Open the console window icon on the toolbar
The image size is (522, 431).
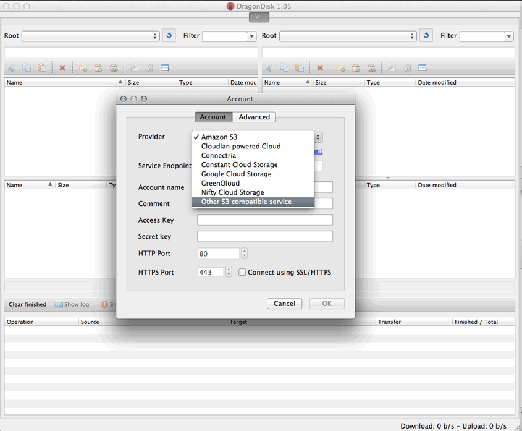(x=164, y=67)
